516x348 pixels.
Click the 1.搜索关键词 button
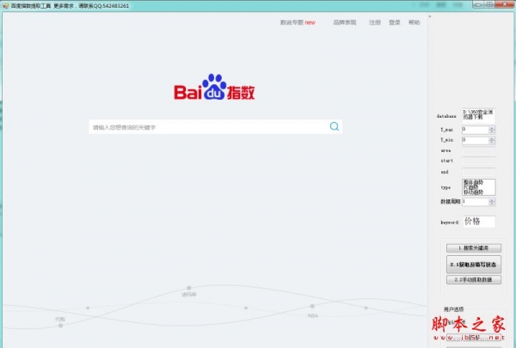pyautogui.click(x=474, y=248)
